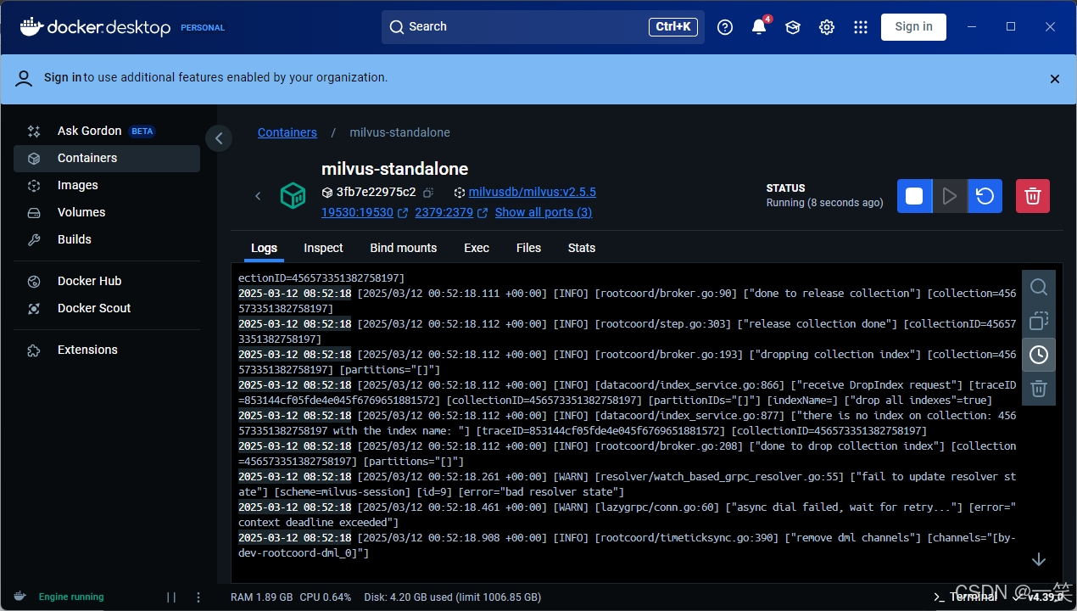Open Builds section
This screenshot has height=611, width=1077.
point(107,239)
